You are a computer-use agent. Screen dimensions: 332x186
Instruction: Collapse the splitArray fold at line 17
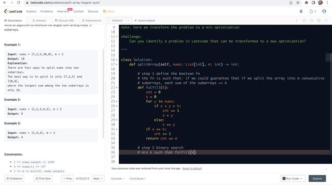[x=117, y=65]
